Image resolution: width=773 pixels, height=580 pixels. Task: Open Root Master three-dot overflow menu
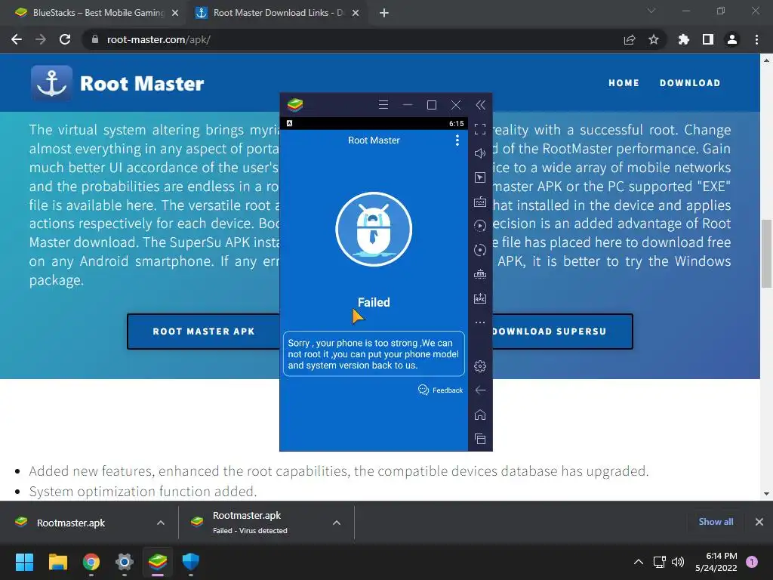click(457, 140)
